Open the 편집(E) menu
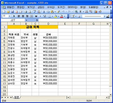 [21, 7]
